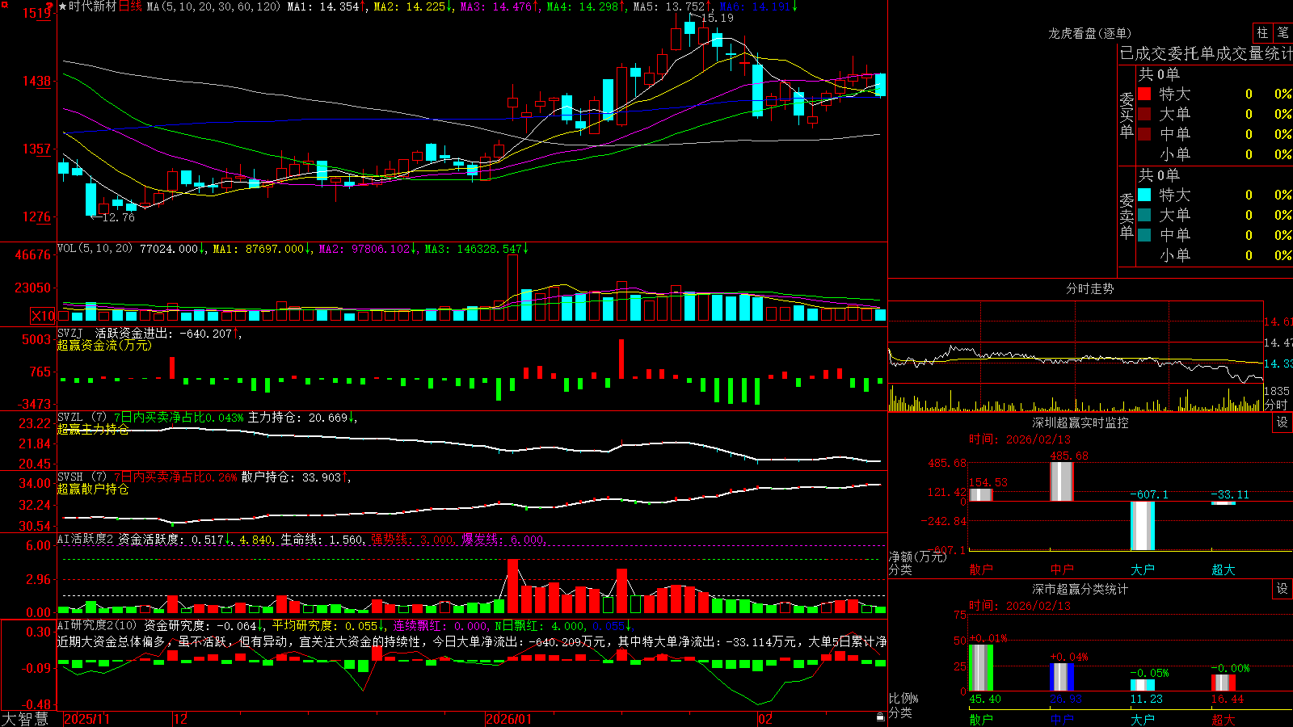Image resolution: width=1293 pixels, height=727 pixels.
Task: Click the dark red 中单 swatch under 委买单
Action: click(x=1144, y=134)
